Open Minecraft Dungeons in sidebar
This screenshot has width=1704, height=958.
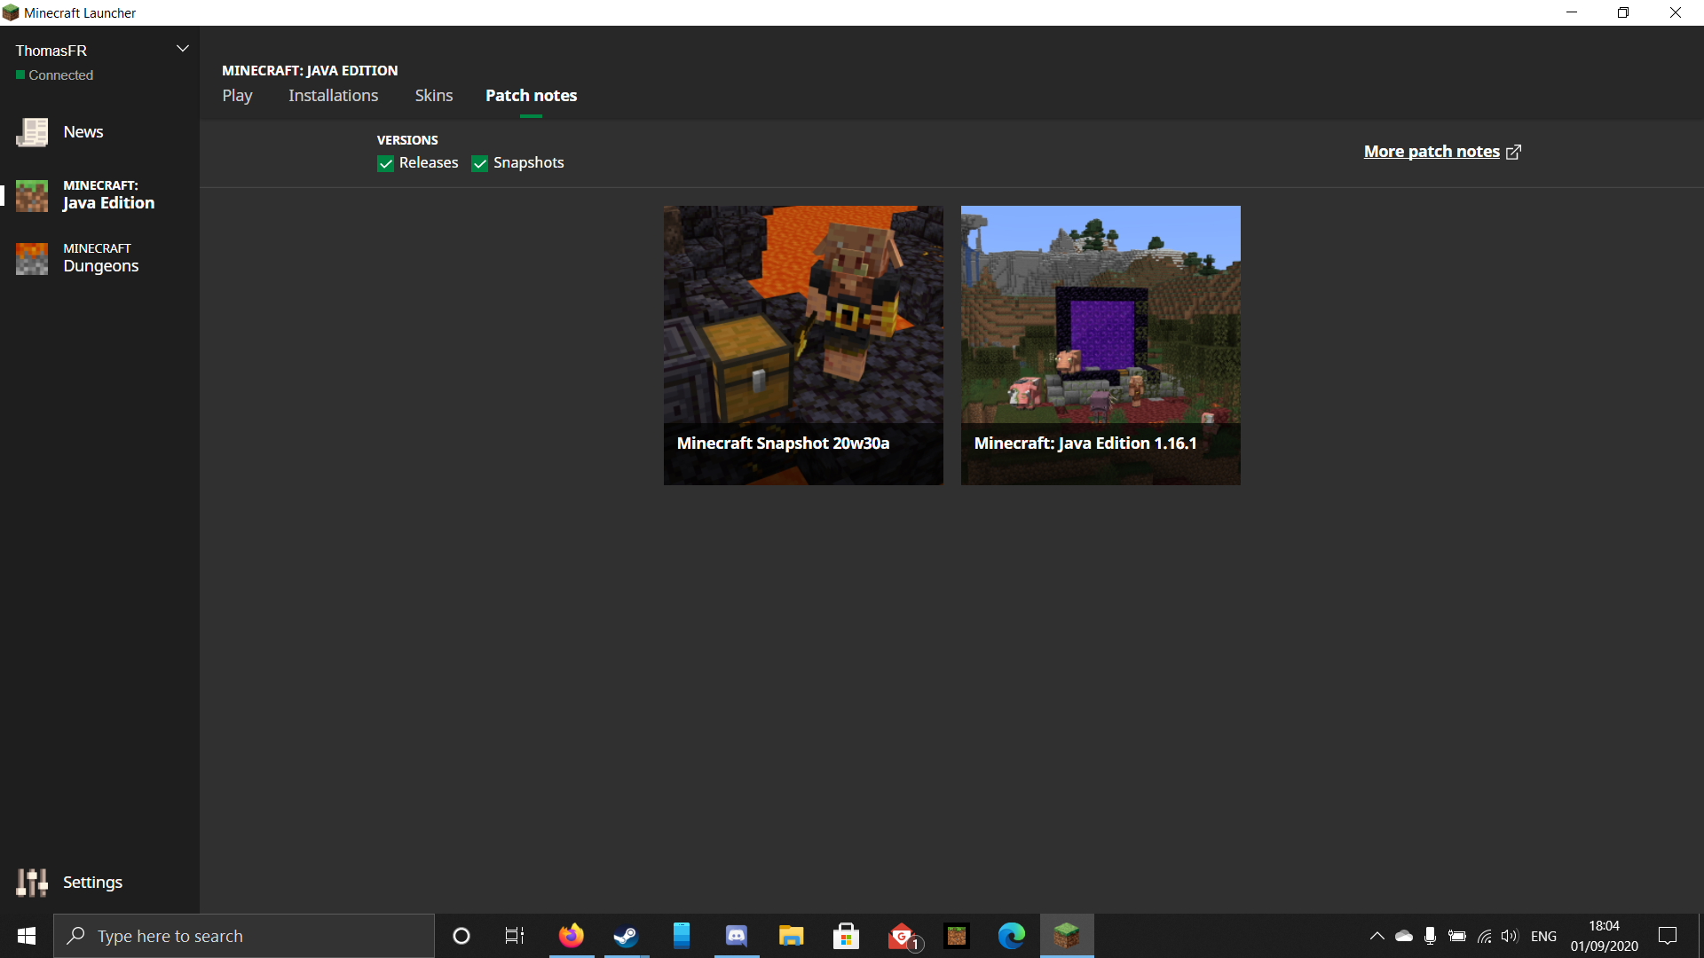pyautogui.click(x=100, y=258)
